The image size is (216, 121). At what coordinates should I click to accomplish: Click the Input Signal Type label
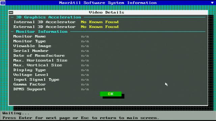tap(36, 80)
